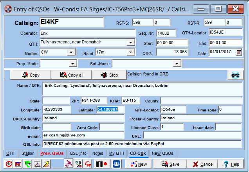The height and width of the screenshot is (172, 249).
Task: Switch to the Prev. QSOs tab
Action: [x=52, y=153]
